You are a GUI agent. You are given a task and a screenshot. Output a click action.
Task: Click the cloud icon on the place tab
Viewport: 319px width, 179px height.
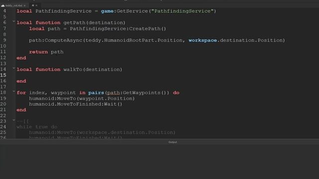click(3, 5)
